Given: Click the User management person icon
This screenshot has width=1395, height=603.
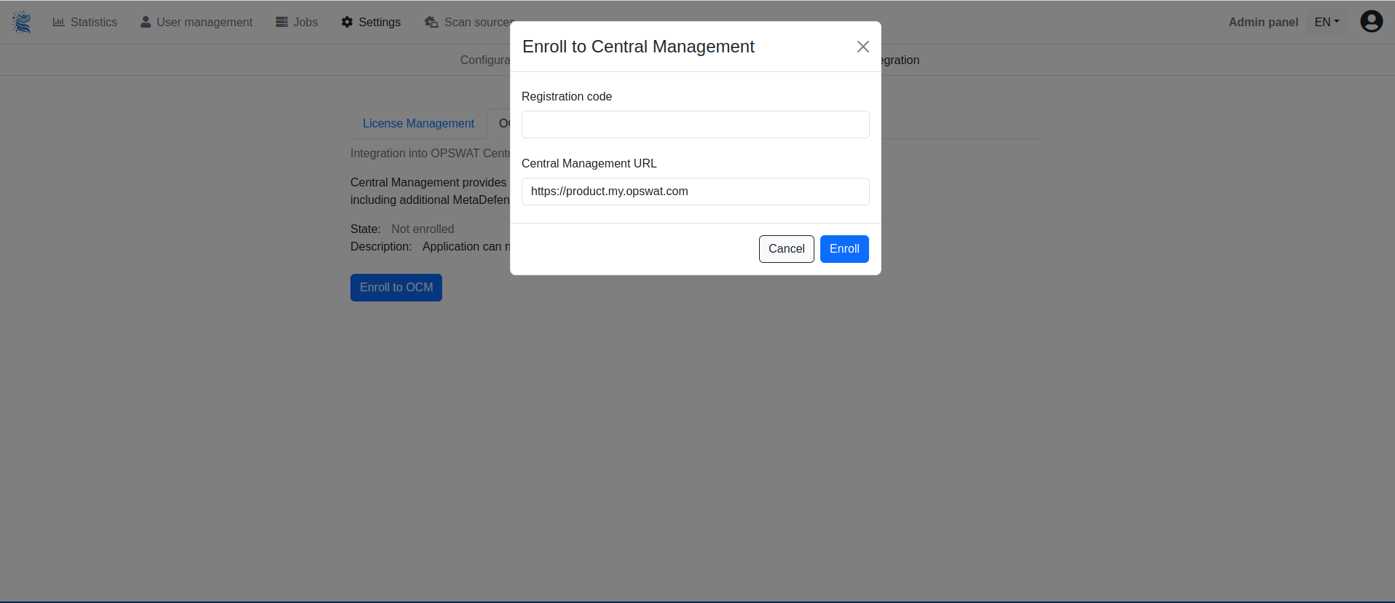Looking at the screenshot, I should click(146, 22).
